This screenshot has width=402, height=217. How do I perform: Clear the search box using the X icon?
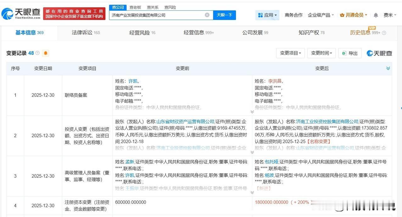point(207,15)
